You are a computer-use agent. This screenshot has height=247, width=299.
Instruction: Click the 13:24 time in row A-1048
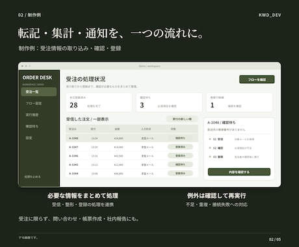tap(94, 138)
